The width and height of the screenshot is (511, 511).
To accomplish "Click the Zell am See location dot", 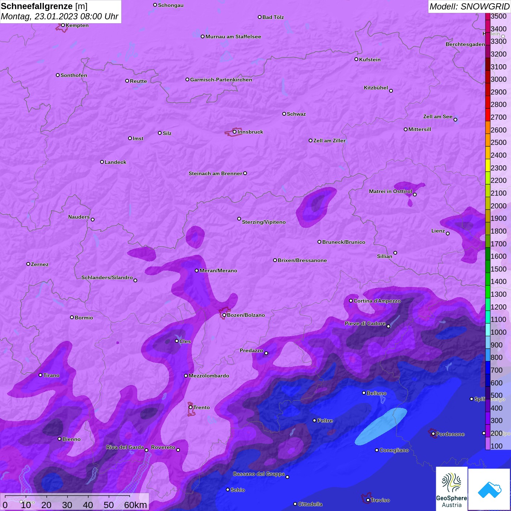I will 455,119.
